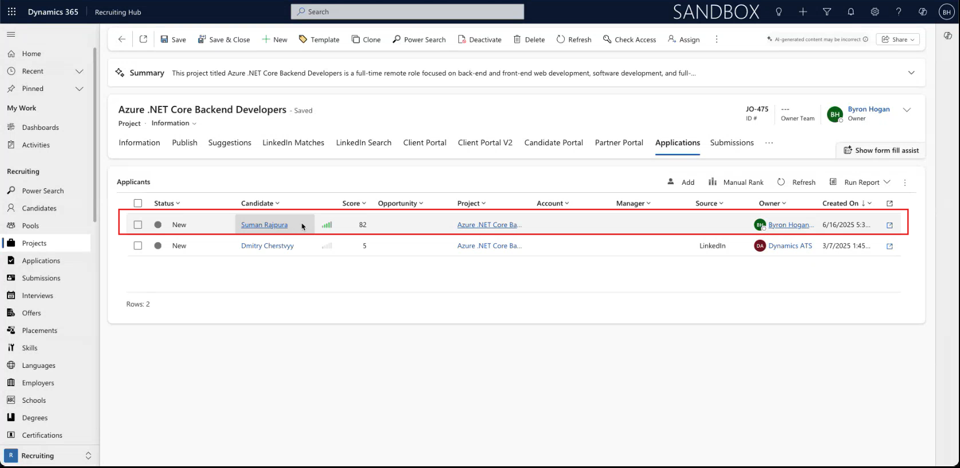Screen dimensions: 960x468
Task: Open the settings gear
Action: tap(875, 11)
